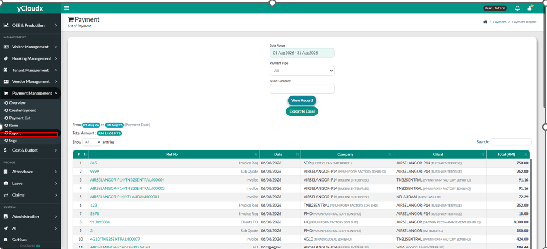Open reference link 5678
Image resolution: width=547 pixels, height=249 pixels.
click(x=94, y=214)
